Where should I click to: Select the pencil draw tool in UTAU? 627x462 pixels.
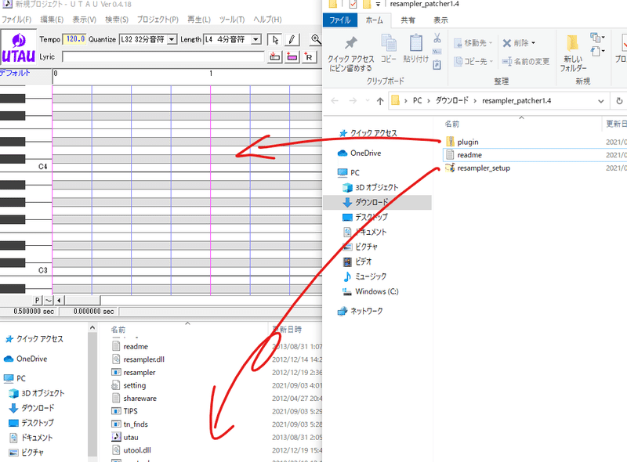[x=292, y=40]
